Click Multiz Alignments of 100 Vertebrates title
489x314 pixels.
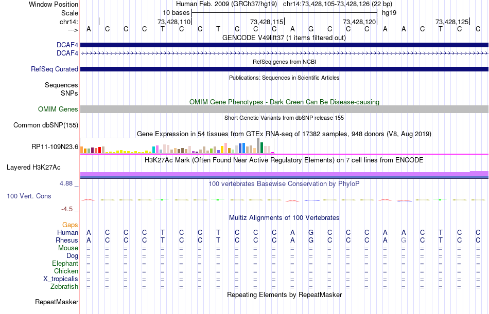coord(284,218)
